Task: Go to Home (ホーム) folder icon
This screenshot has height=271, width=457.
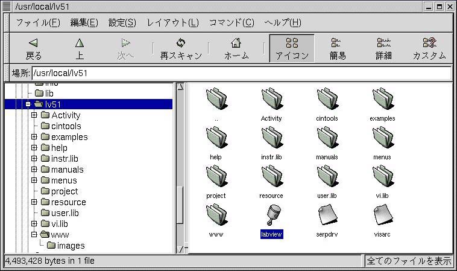Action: 236,43
